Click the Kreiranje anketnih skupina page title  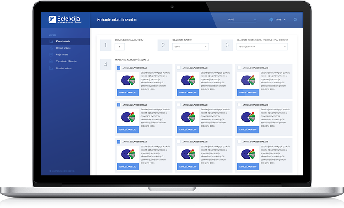[x=117, y=20]
